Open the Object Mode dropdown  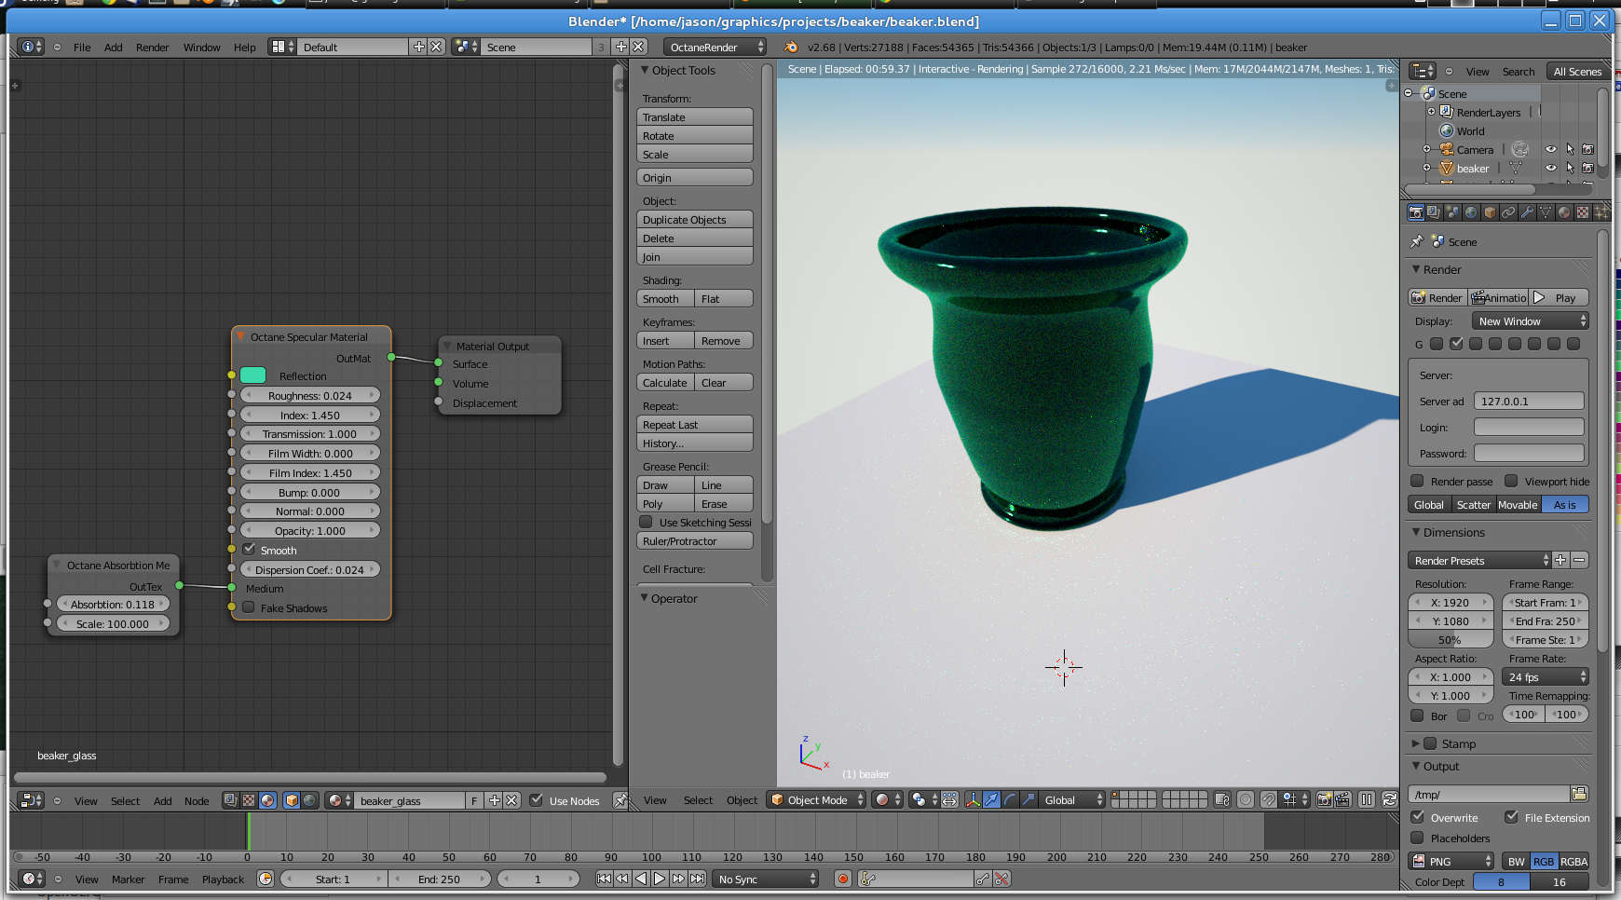816,800
